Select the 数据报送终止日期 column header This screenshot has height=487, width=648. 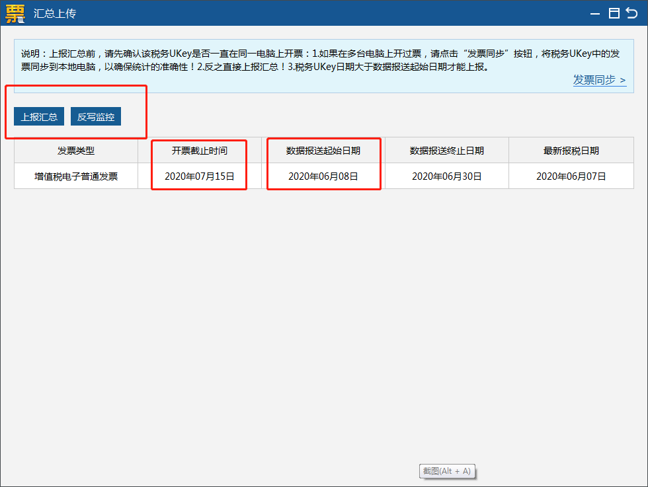tap(447, 151)
